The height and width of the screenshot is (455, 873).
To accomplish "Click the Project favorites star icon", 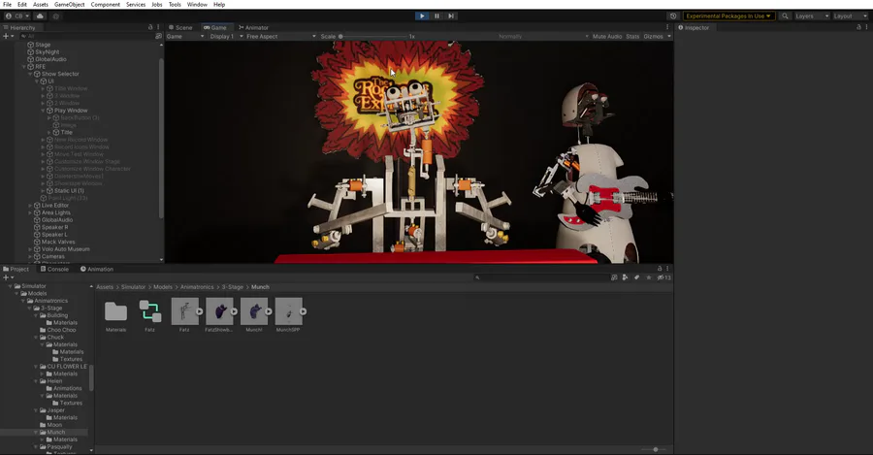I will [649, 277].
